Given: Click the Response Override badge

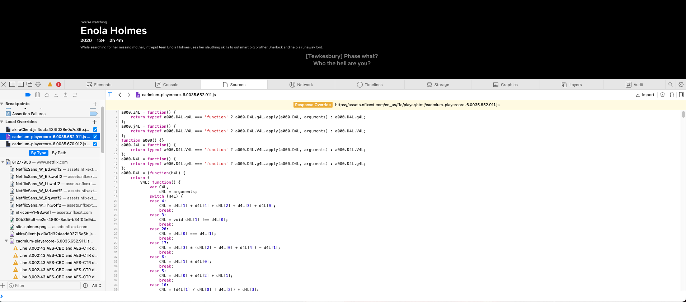Looking at the screenshot, I should 313,105.
